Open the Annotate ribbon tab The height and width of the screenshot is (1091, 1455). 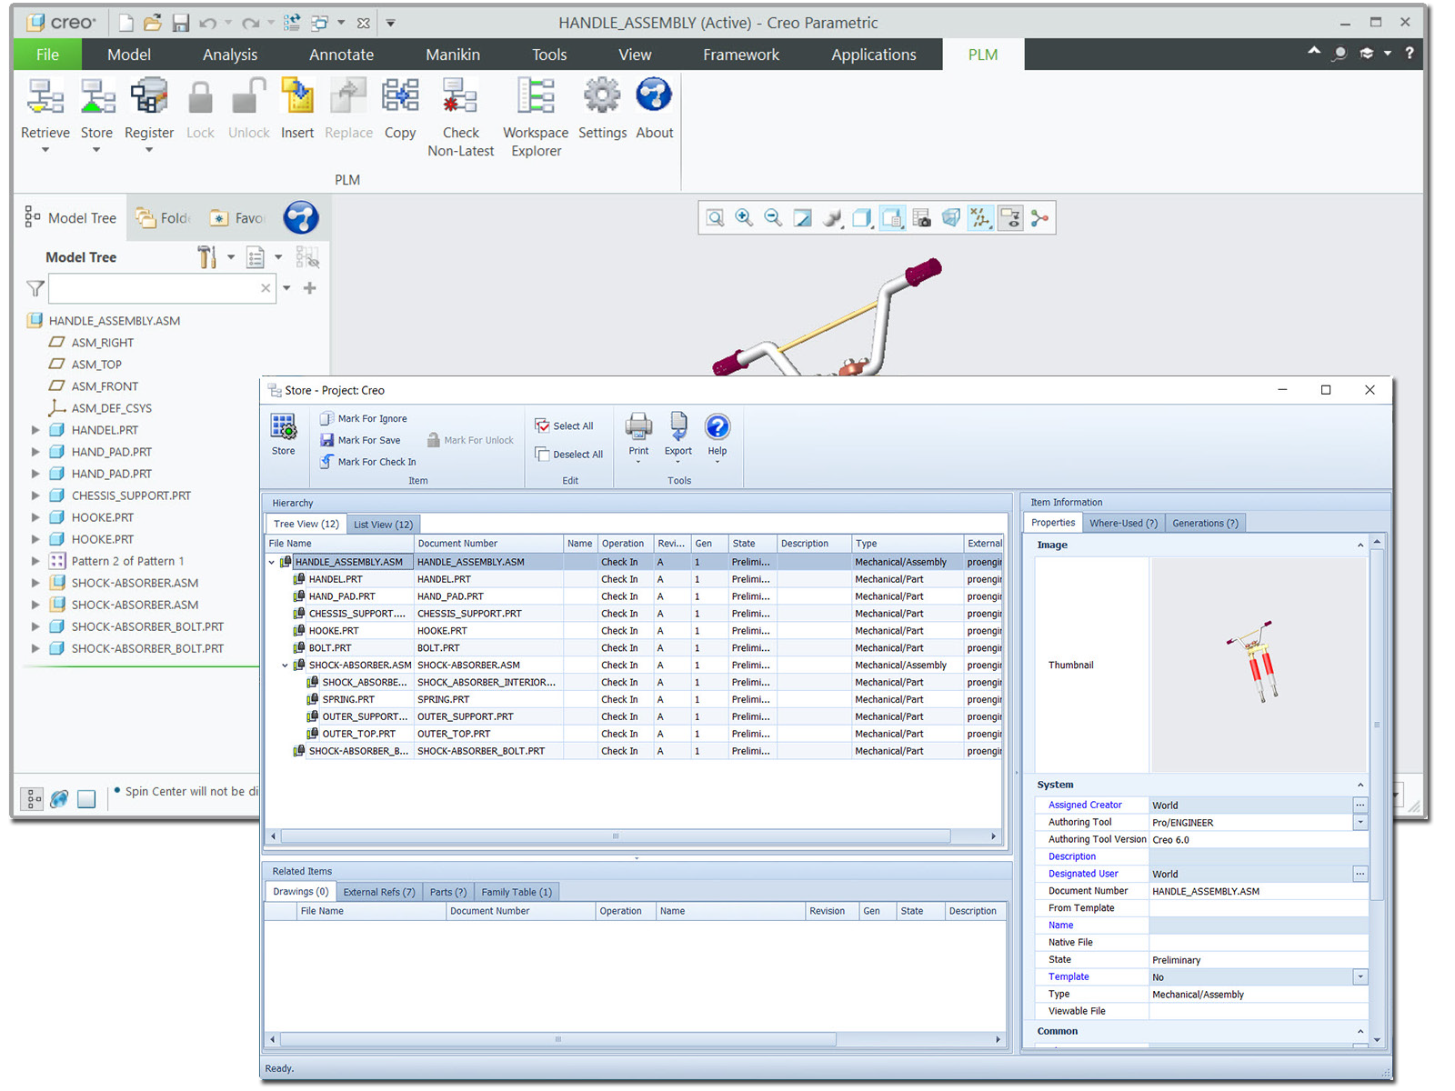[x=341, y=54]
